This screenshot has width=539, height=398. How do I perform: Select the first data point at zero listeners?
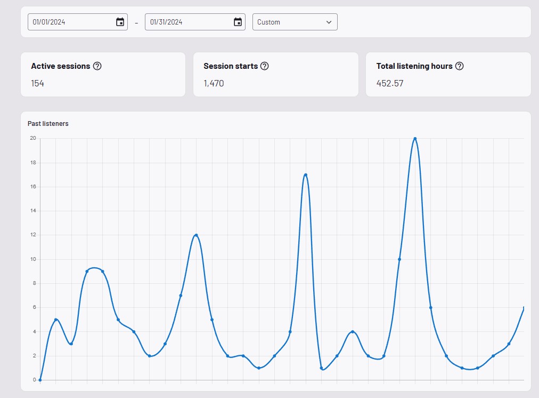[40, 380]
